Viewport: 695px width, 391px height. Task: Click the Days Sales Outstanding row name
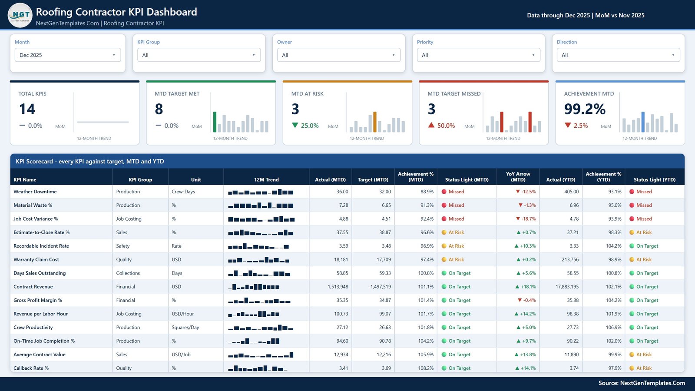point(40,273)
